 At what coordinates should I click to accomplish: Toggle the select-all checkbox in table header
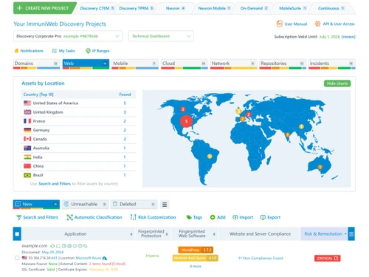coord(17,234)
